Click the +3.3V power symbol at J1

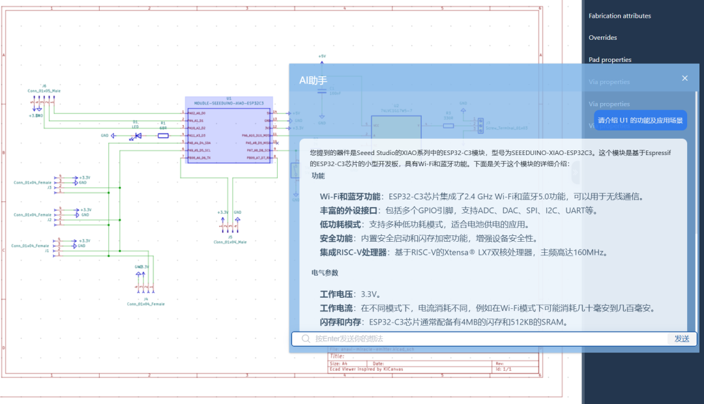(x=81, y=240)
